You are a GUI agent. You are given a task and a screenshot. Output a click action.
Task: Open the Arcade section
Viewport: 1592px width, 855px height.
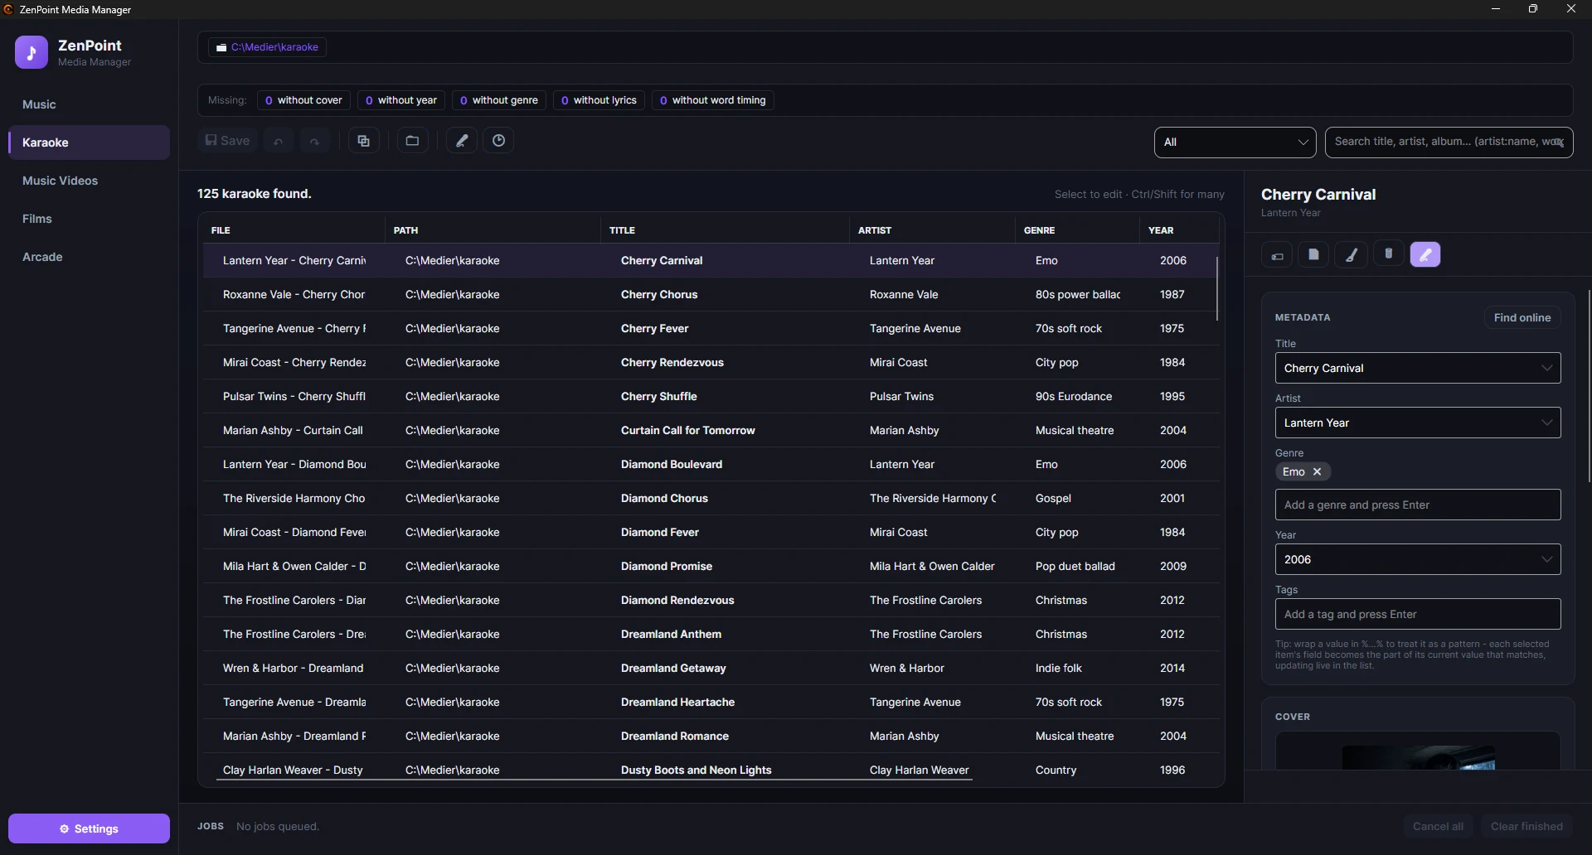click(89, 257)
